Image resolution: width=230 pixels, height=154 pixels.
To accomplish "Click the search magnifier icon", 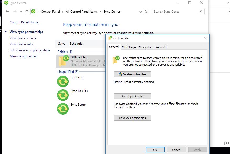I will (201, 12).
